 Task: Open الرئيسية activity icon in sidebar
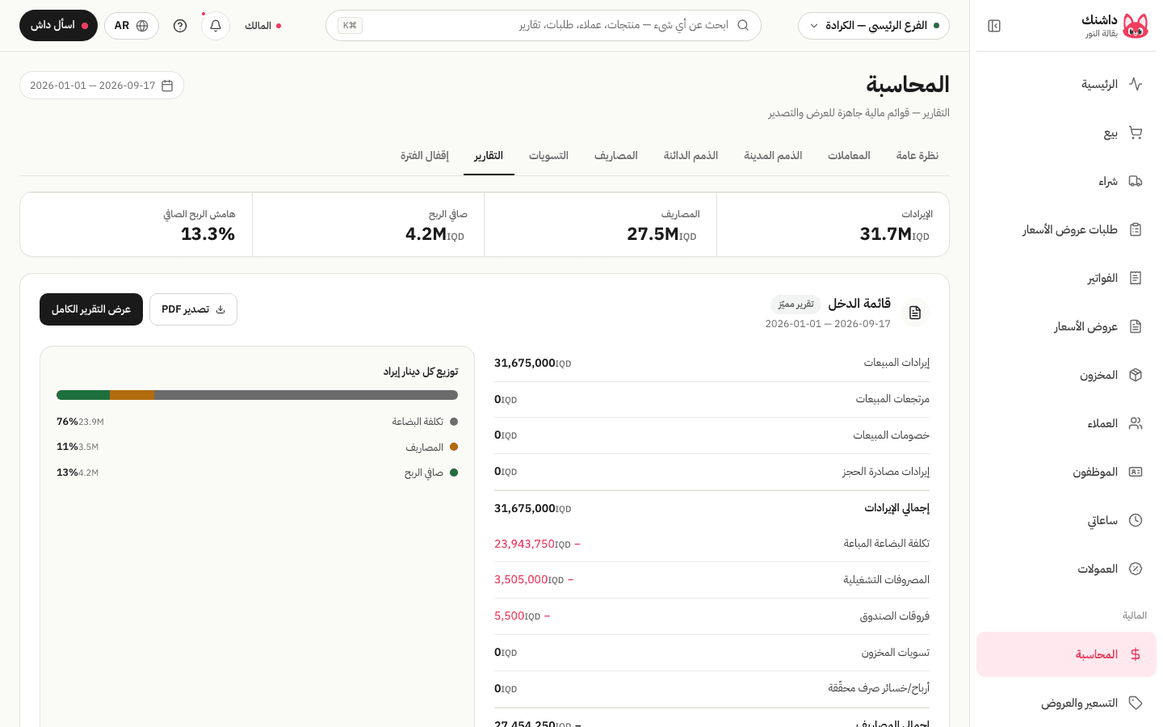(1136, 84)
